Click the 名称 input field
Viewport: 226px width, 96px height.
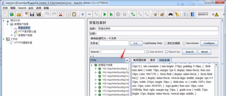[158, 28]
